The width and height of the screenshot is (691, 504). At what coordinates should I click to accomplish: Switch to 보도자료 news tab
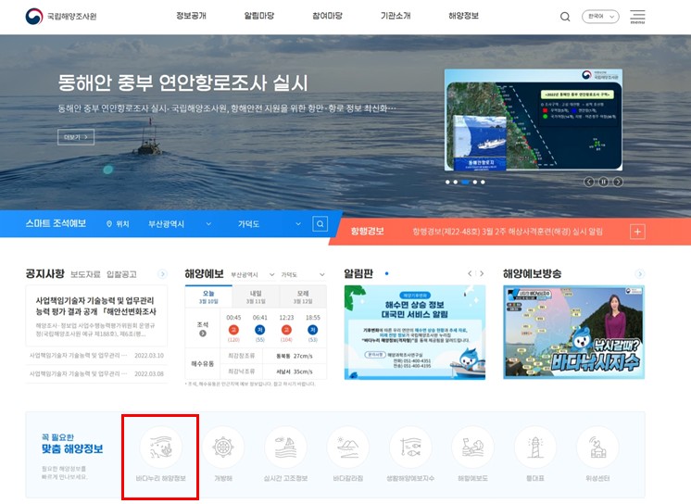(85, 274)
